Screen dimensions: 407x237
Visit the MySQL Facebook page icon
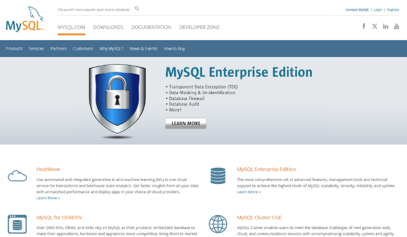click(x=364, y=26)
